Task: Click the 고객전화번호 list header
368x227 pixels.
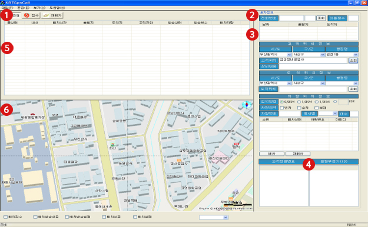Action: click(283, 161)
